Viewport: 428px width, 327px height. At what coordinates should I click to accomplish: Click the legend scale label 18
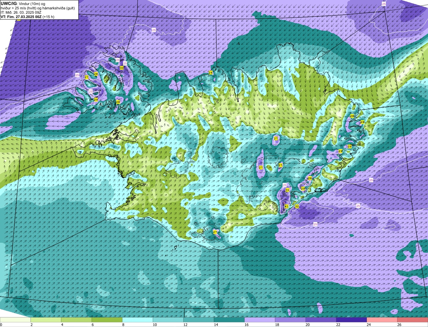point(277,325)
